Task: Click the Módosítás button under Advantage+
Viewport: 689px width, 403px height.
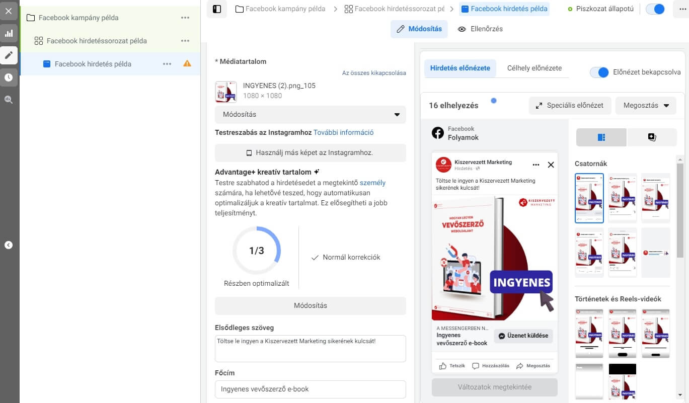Action: pos(311,306)
